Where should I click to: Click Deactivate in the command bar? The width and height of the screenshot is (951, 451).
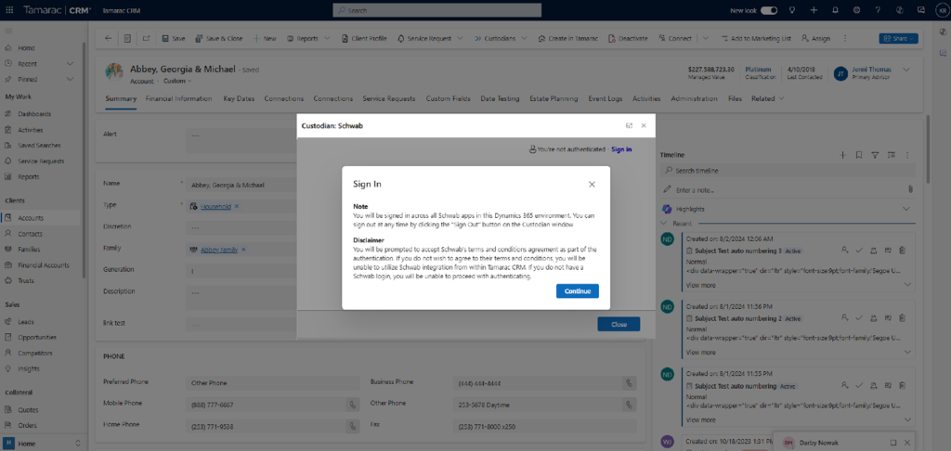coord(628,38)
